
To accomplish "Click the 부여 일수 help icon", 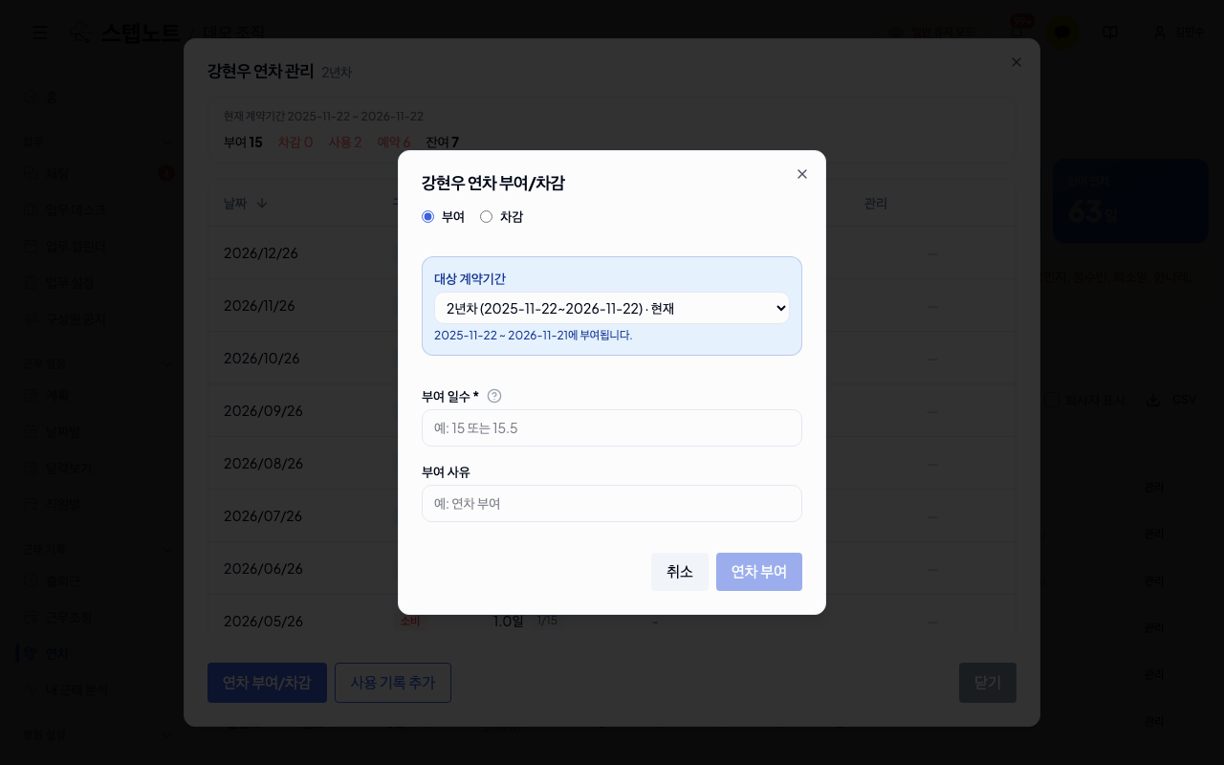I will tap(494, 396).
